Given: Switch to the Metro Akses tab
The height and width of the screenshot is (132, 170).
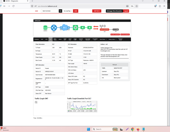Looking at the screenshot, I should 55,39.
